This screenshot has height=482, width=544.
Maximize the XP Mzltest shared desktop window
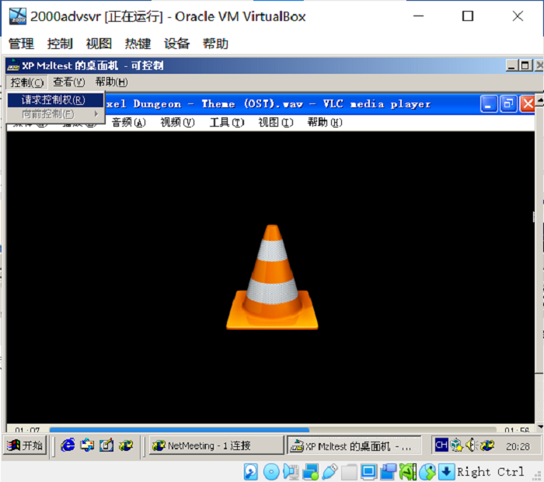click(x=525, y=65)
